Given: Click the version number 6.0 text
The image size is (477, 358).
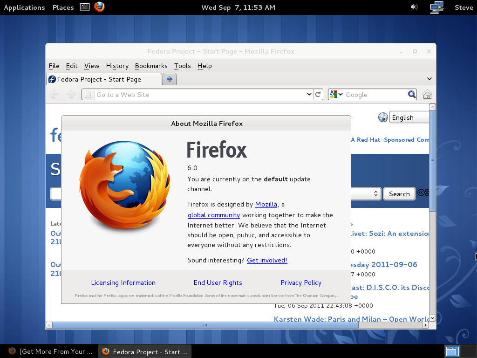Looking at the screenshot, I should [x=192, y=168].
